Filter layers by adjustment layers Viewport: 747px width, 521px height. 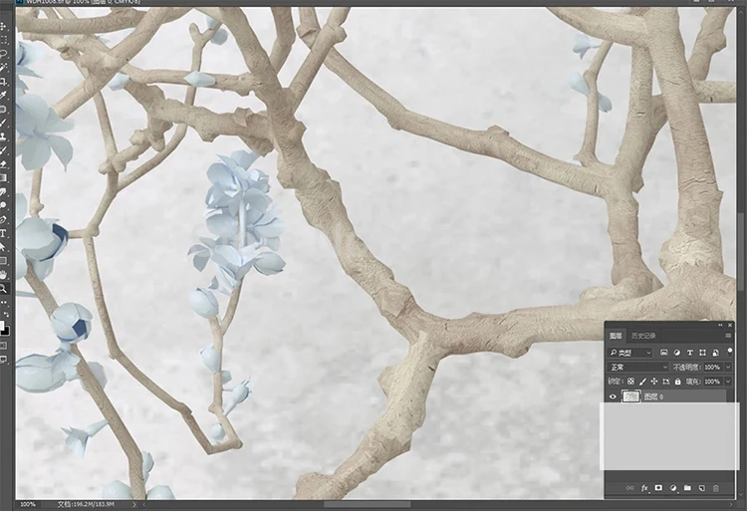tap(677, 353)
